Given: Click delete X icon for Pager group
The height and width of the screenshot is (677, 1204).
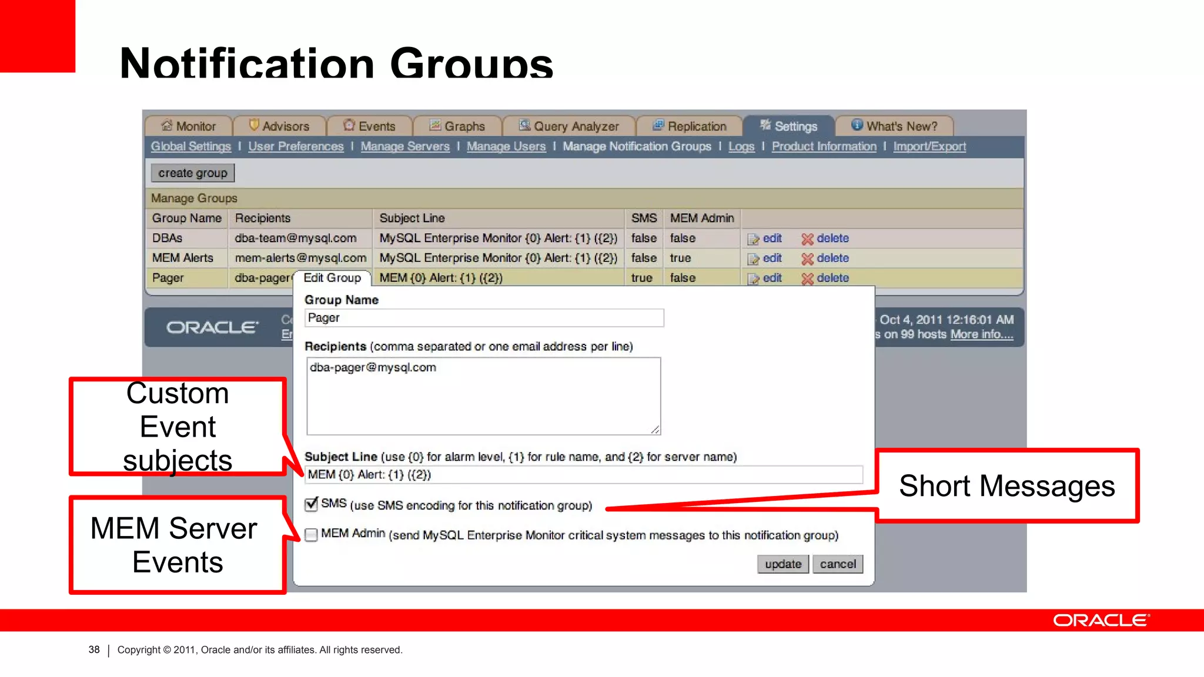Looking at the screenshot, I should pyautogui.click(x=807, y=279).
